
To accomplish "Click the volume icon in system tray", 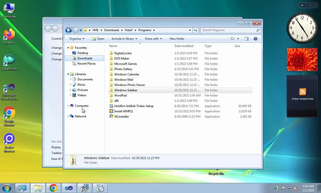I will point(296,188).
